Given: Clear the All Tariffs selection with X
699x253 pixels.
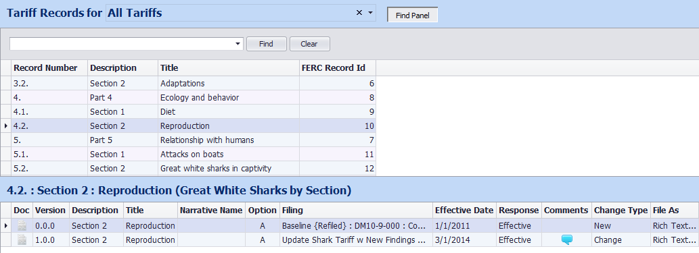Looking at the screenshot, I should tap(359, 13).
